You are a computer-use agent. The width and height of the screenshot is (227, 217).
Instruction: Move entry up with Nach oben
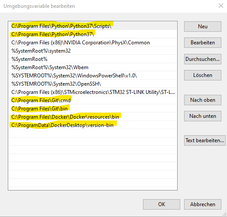203,100
